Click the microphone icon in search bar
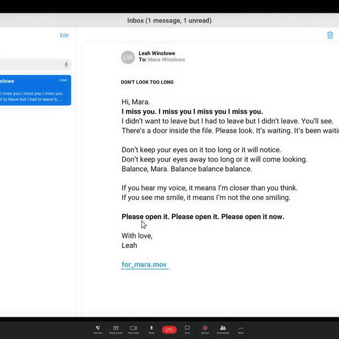 (x=66, y=65)
